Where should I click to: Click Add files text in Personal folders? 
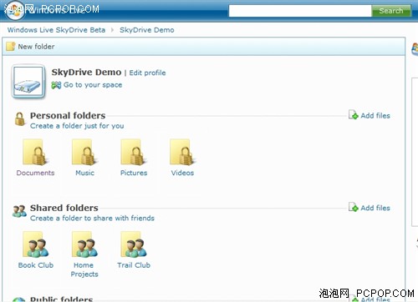[x=375, y=116]
